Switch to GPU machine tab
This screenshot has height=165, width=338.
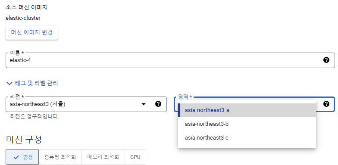coord(135,157)
